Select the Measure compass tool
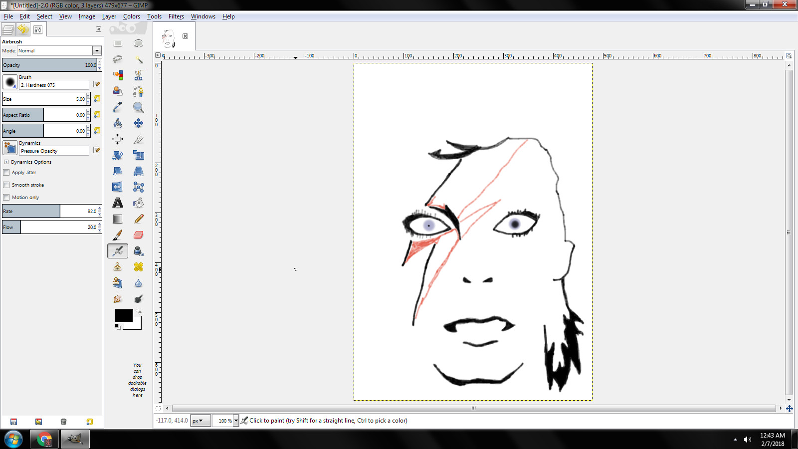The image size is (798, 449). [x=118, y=123]
